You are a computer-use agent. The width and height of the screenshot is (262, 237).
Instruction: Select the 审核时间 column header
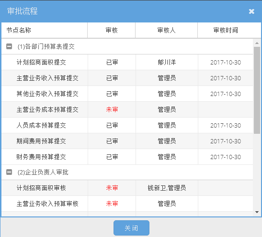pos(229,30)
